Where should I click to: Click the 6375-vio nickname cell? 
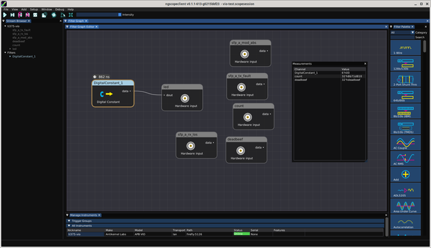point(85,234)
